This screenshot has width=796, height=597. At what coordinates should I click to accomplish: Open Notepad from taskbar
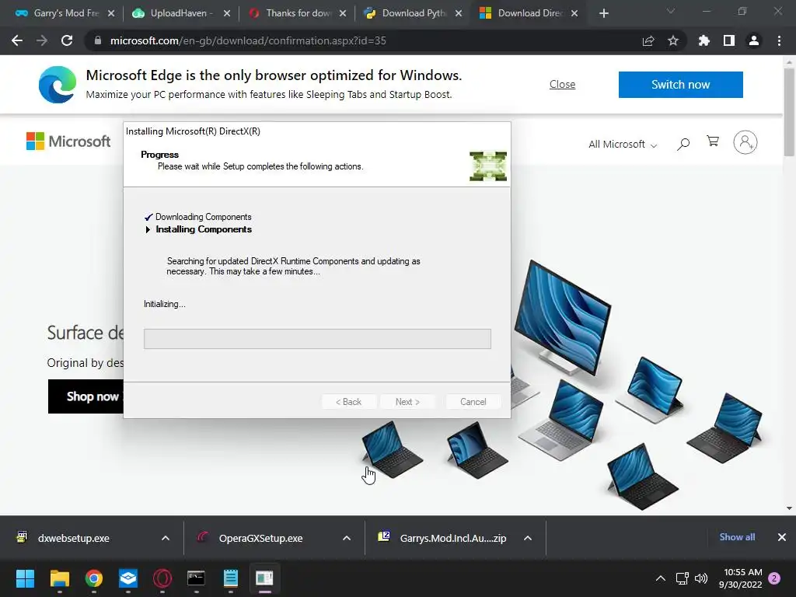pyautogui.click(x=230, y=578)
